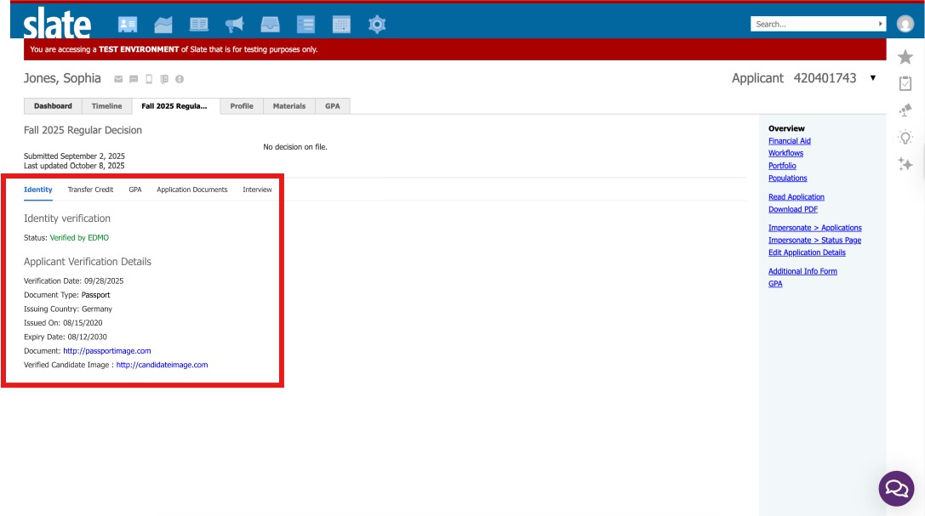This screenshot has height=516, width=925.
Task: Open the Inbox tray icon
Action: point(271,24)
